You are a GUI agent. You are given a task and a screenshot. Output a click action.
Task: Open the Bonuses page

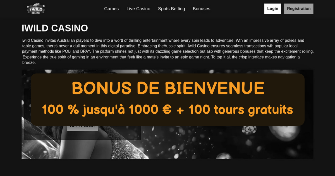point(202,9)
